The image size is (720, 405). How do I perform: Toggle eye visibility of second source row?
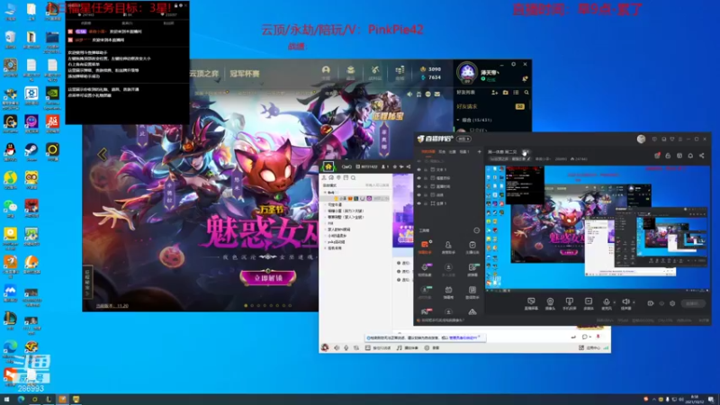click(x=418, y=178)
